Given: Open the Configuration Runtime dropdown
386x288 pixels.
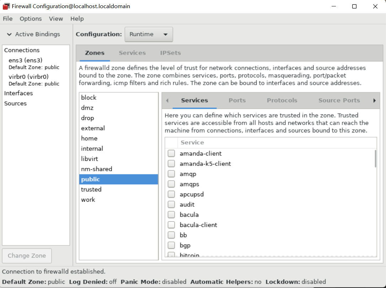Looking at the screenshot, I should click(149, 34).
